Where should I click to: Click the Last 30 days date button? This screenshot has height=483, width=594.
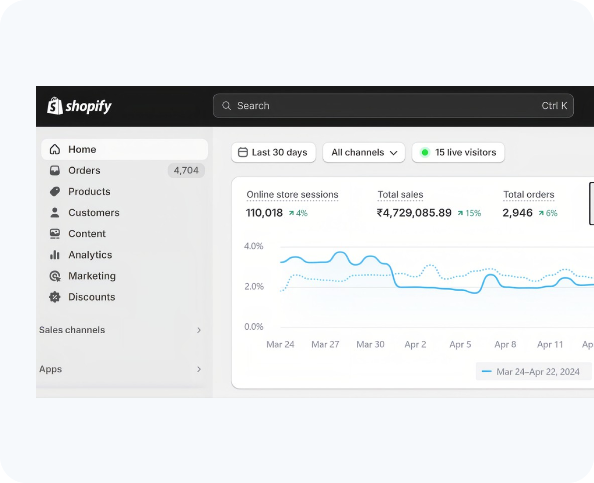[274, 152]
